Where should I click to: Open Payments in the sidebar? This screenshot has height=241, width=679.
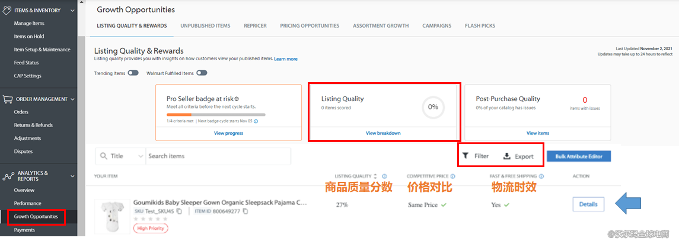[x=24, y=230]
